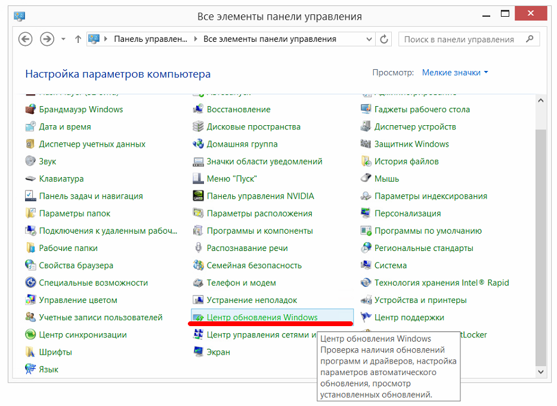Open the Центр обновления Windows link
Viewport: 557px width, 406px height.
[x=262, y=318]
